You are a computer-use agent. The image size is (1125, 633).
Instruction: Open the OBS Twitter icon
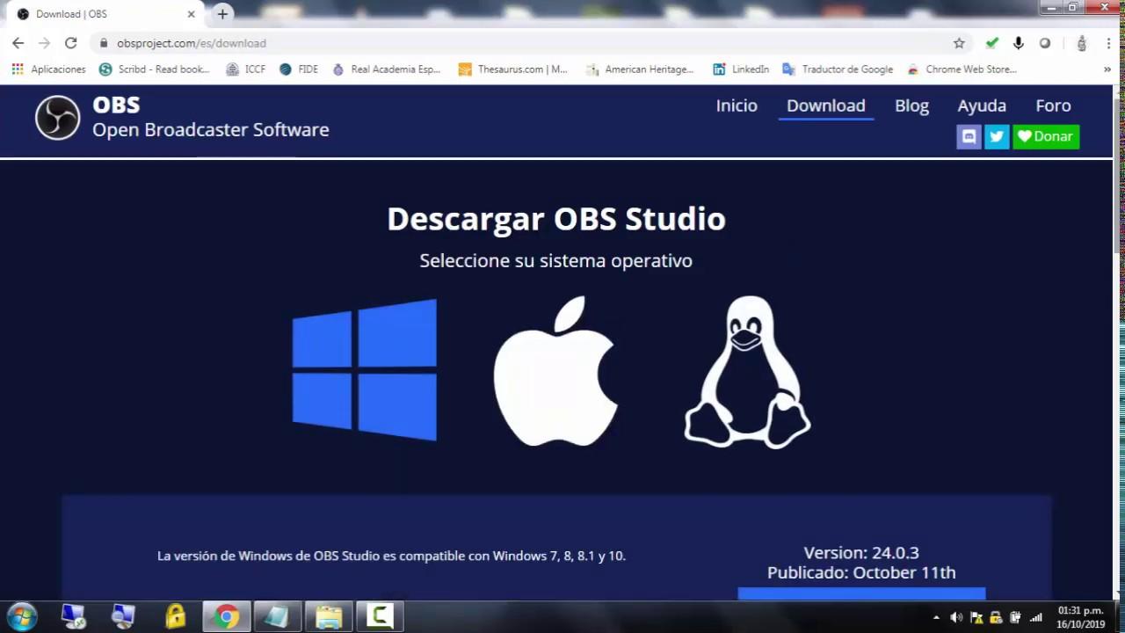[997, 136]
